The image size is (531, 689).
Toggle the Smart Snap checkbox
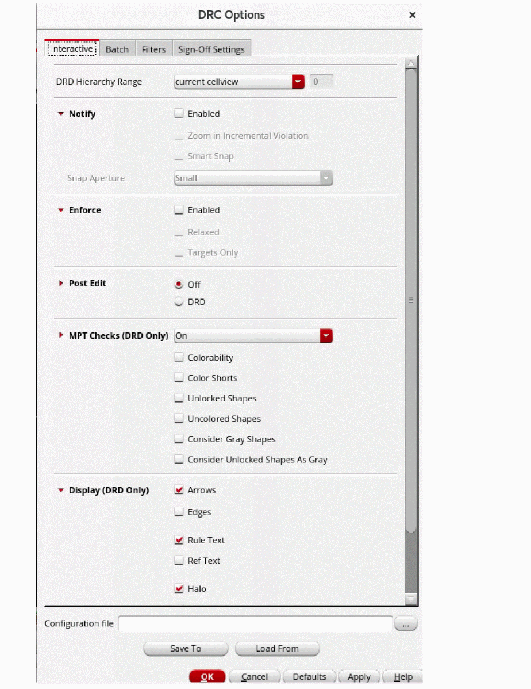pos(179,156)
